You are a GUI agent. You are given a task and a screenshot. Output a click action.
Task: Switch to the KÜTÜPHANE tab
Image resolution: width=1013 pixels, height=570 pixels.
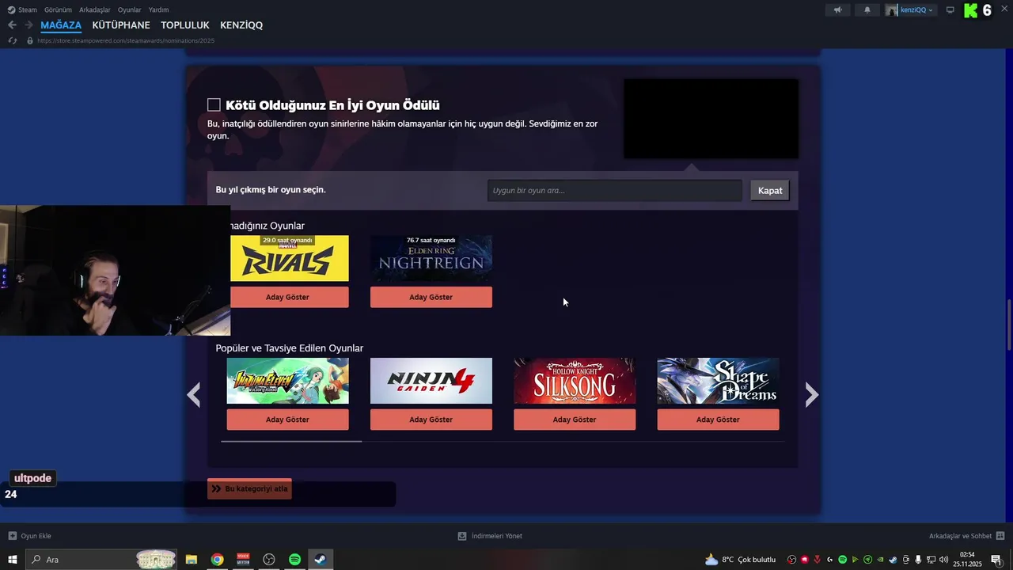point(121,25)
